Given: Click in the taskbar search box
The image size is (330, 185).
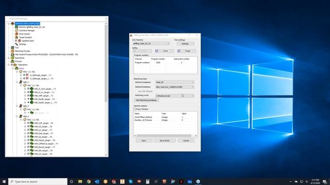Looking at the screenshot, I should [x=38, y=181].
